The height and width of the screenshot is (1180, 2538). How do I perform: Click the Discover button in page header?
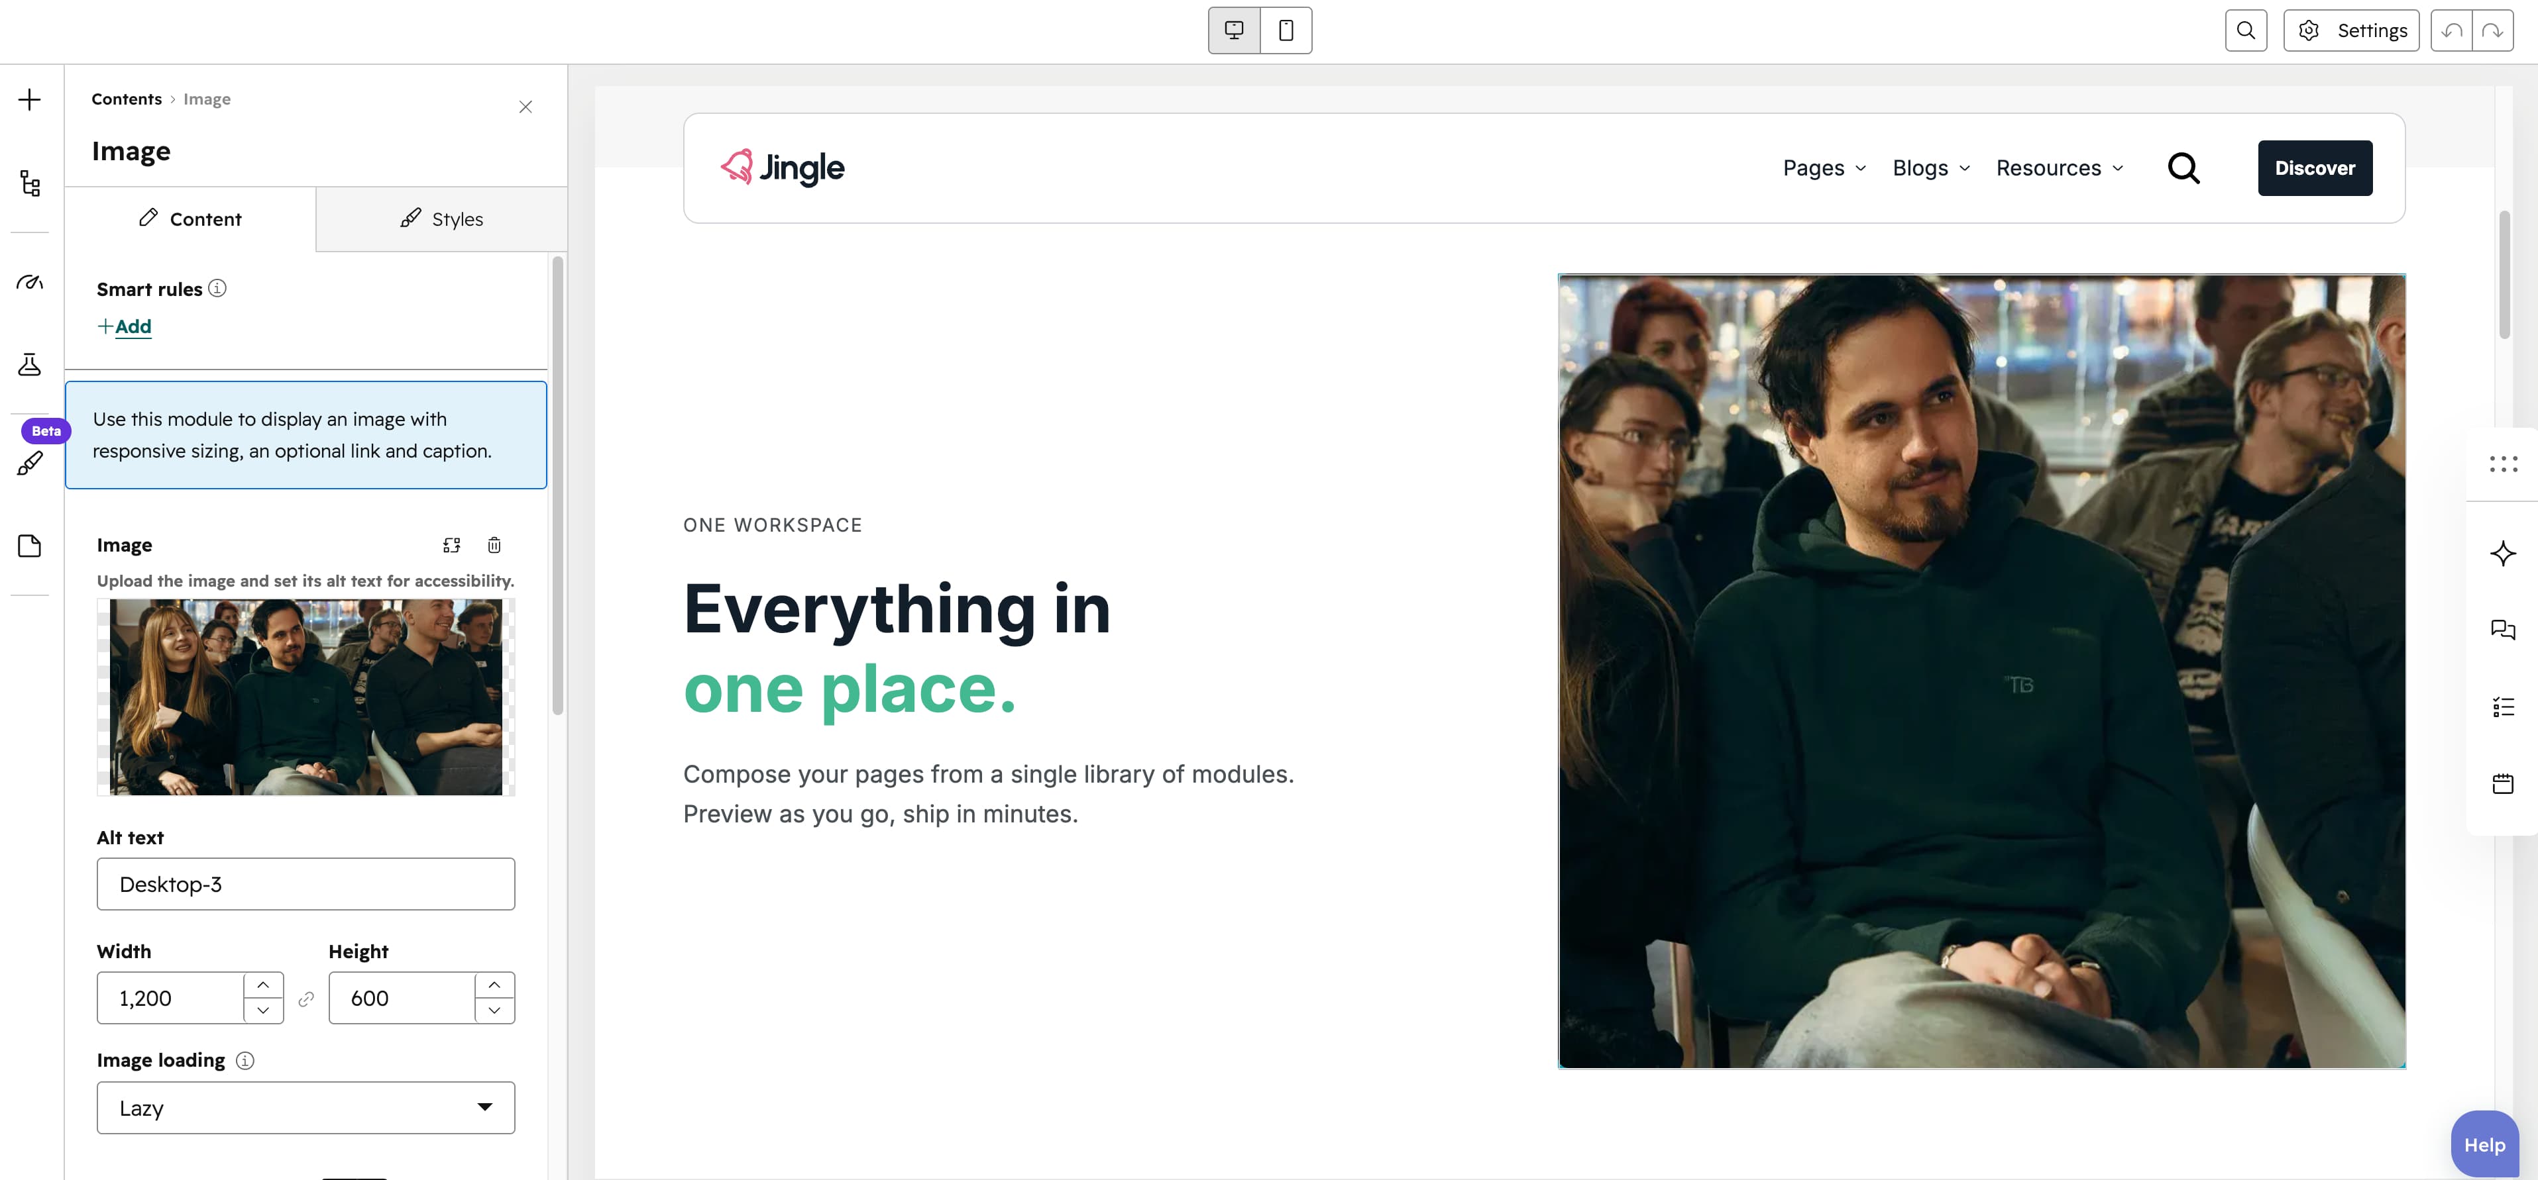click(2314, 168)
